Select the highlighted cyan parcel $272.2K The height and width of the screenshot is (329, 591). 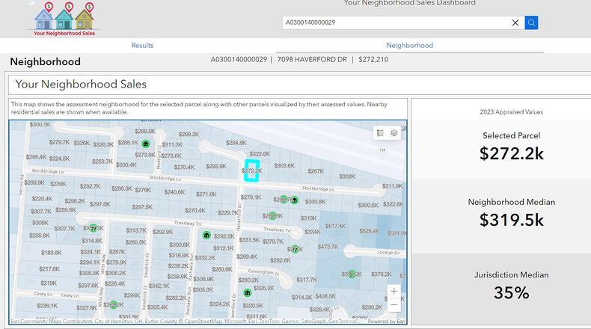(x=252, y=170)
